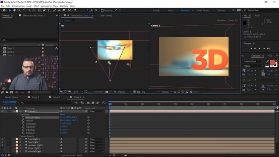Click the eyedropper in Character panel
Screen dimensions: 279x157
click(267, 61)
